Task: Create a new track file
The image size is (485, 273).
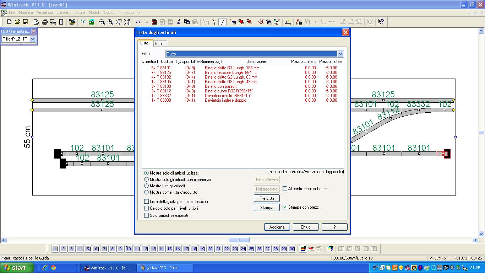Action: [9, 22]
